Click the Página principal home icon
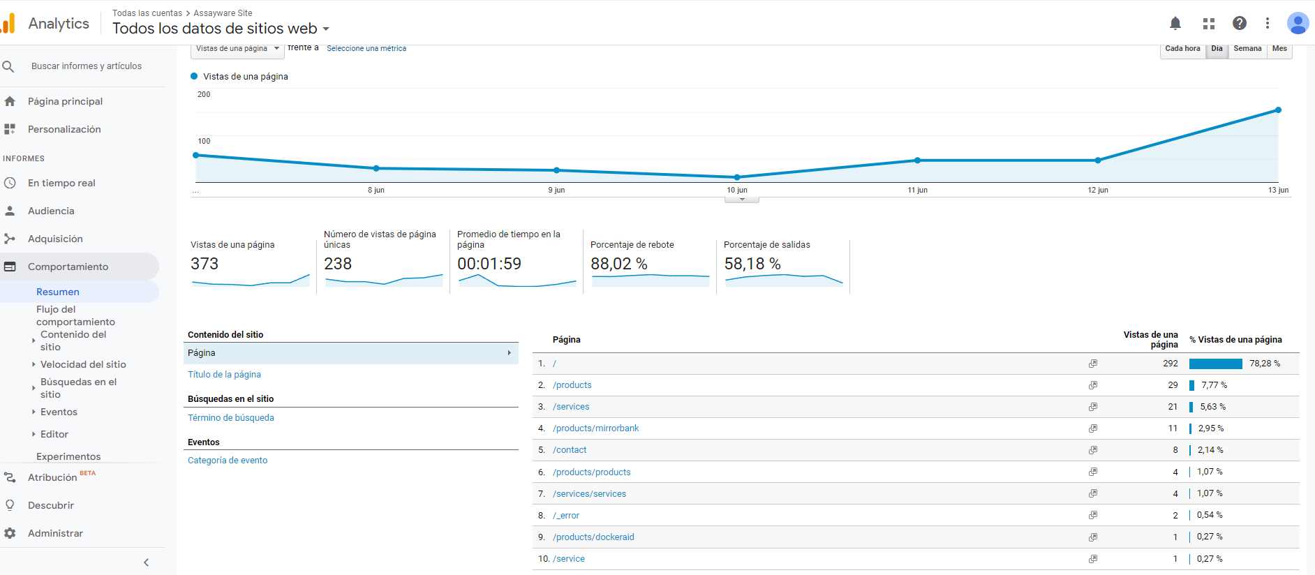 [10, 101]
